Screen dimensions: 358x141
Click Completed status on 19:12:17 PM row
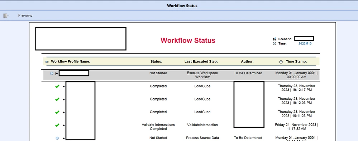pyautogui.click(x=158, y=86)
